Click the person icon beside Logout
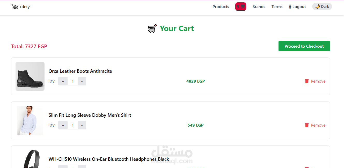 pos(290,7)
